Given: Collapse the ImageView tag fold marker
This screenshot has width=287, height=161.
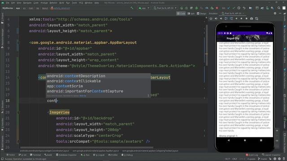Looking at the screenshot, I should pyautogui.click(x=18, y=112).
